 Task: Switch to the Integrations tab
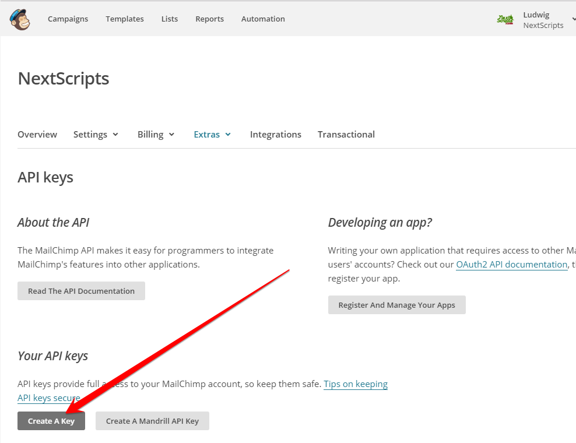click(x=276, y=135)
